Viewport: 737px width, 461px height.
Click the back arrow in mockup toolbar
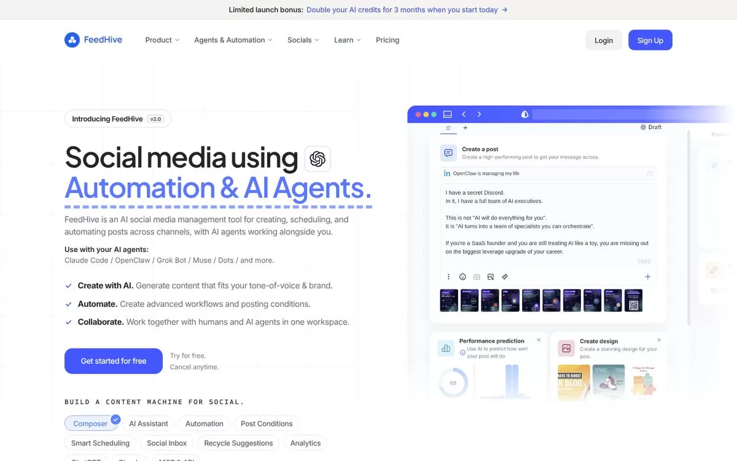click(x=464, y=114)
